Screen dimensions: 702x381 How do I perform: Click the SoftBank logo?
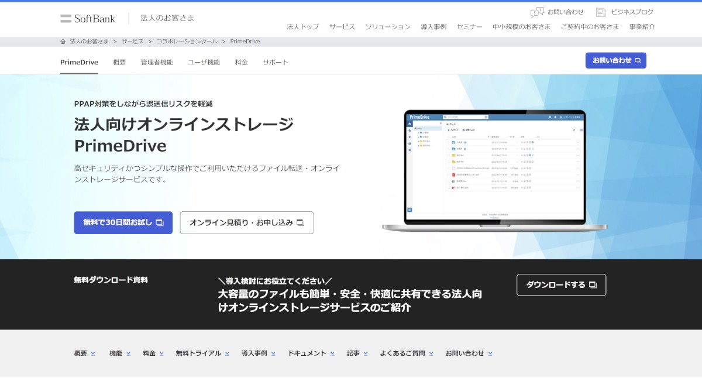point(88,18)
